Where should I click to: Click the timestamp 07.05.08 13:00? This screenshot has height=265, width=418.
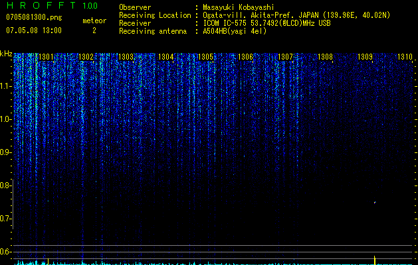pyautogui.click(x=34, y=30)
